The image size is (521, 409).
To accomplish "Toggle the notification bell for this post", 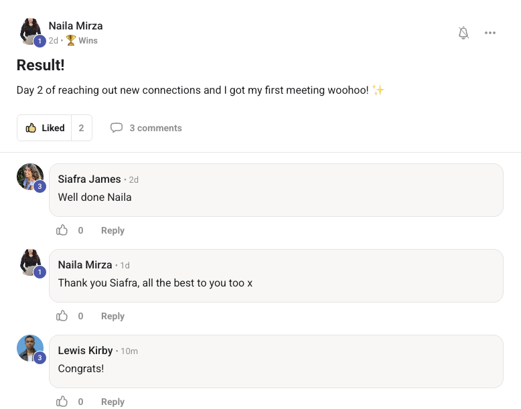I will coord(463,33).
